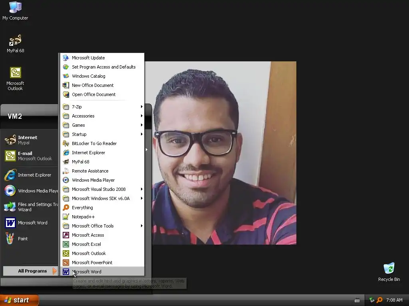This screenshot has height=306, width=409.
Task: Open the Games folder entry
Action: (102, 125)
